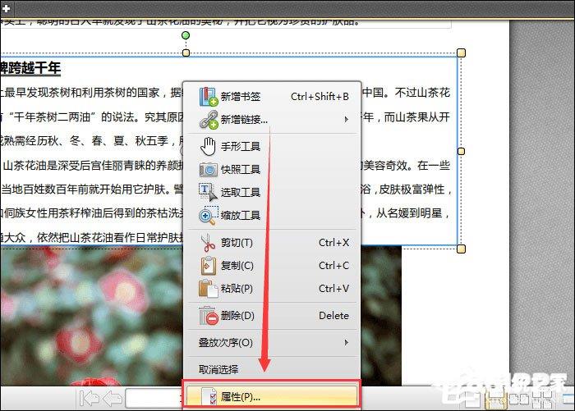Viewport: 575px width, 411px height.
Task: Click the text 从名媛到明星
Action: point(409,213)
